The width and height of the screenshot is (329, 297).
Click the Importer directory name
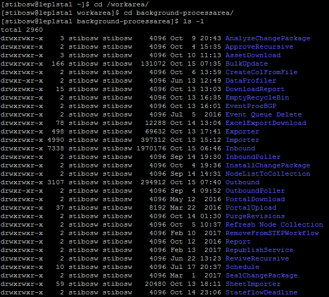(243, 140)
